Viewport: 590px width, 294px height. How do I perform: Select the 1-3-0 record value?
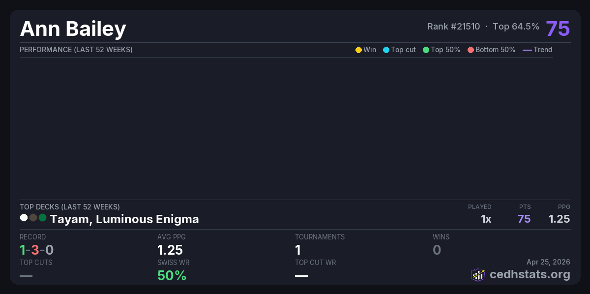pyautogui.click(x=36, y=250)
